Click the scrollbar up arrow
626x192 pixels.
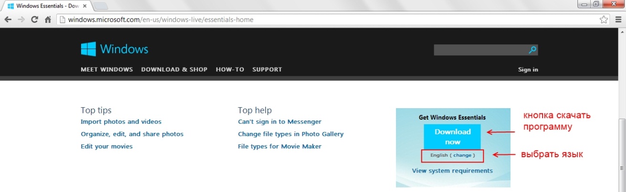pyautogui.click(x=622, y=31)
